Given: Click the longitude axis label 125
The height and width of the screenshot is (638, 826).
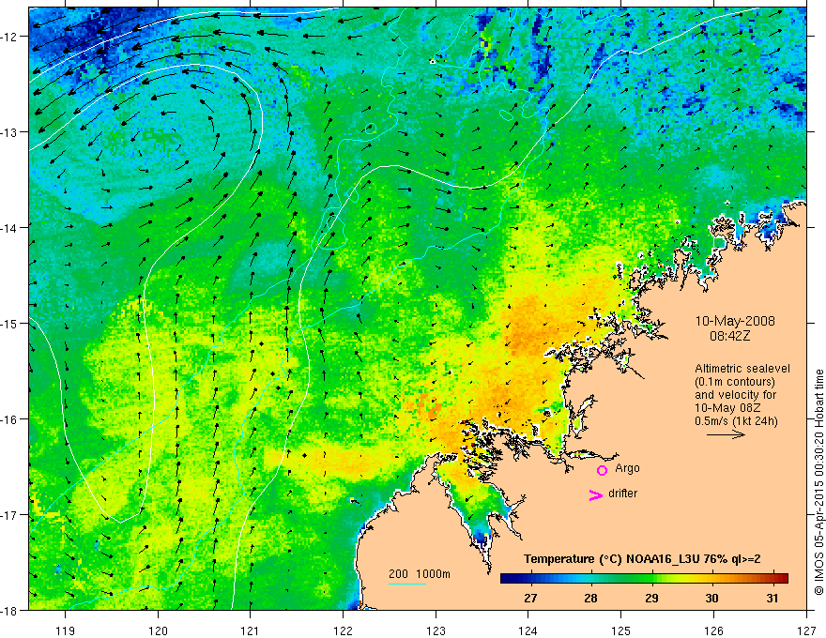Looking at the screenshot, I should click(x=621, y=630).
